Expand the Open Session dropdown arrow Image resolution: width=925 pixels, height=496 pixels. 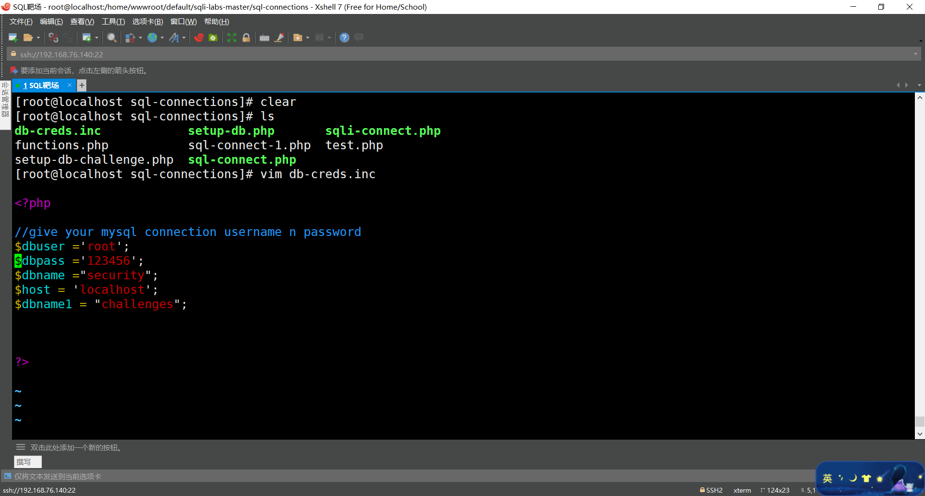point(39,38)
